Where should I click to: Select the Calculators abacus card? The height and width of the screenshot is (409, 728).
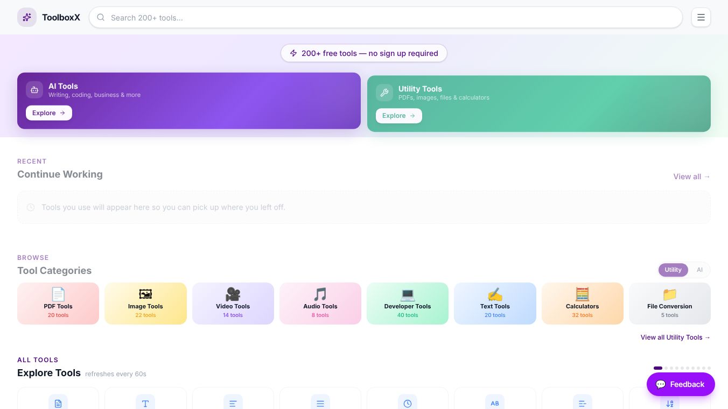tap(583, 304)
